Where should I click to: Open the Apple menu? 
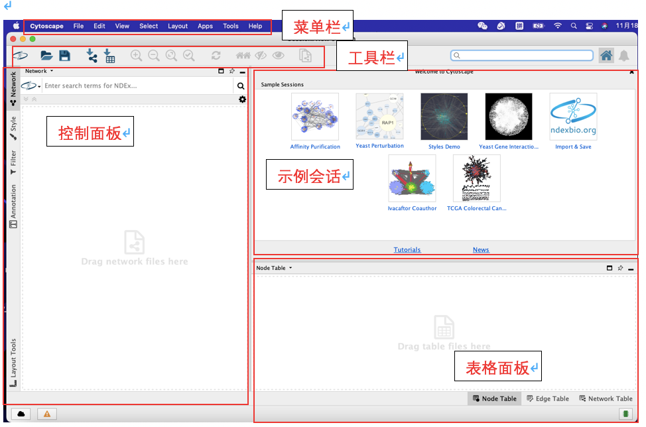[x=17, y=26]
